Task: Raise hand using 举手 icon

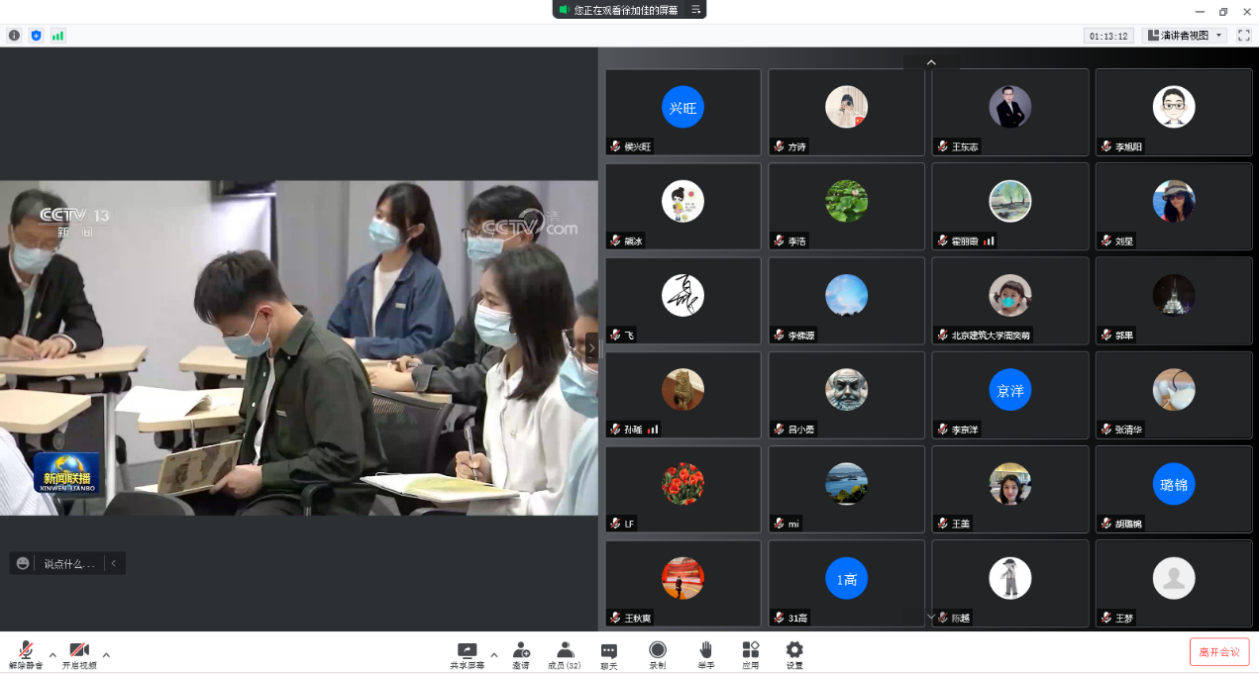Action: click(x=705, y=653)
